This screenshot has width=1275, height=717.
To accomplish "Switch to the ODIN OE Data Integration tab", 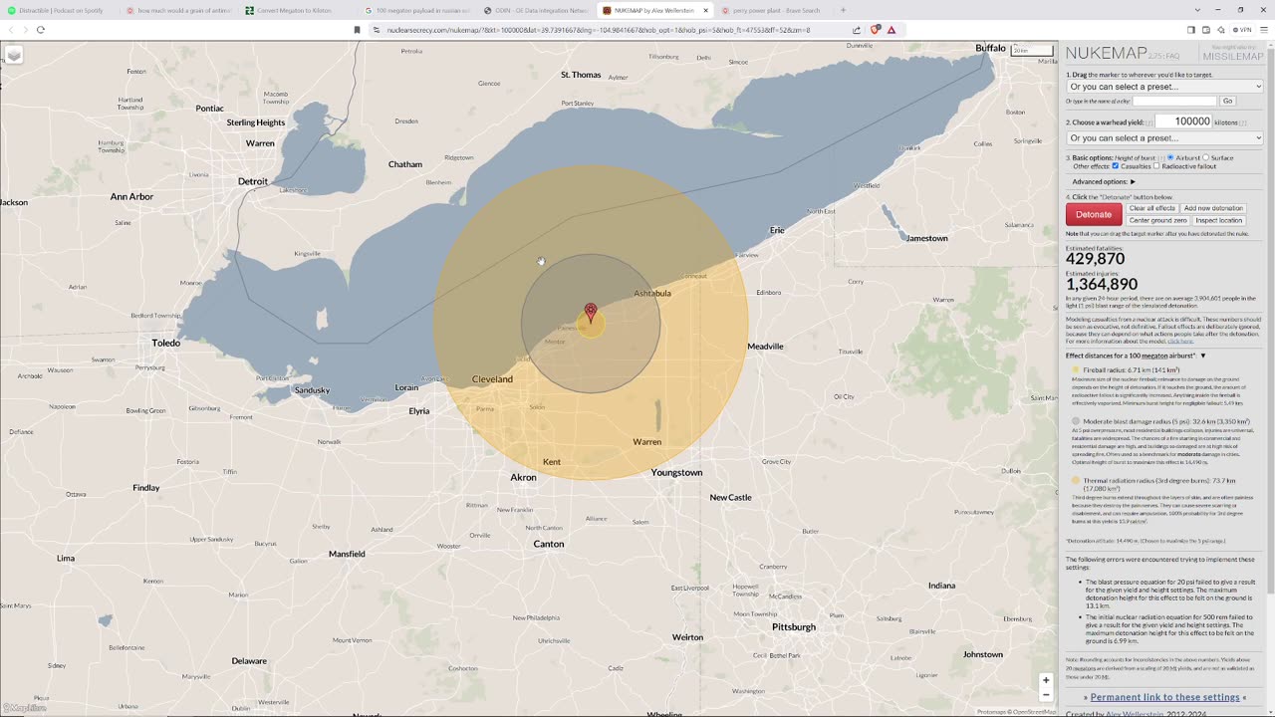I will (x=536, y=10).
